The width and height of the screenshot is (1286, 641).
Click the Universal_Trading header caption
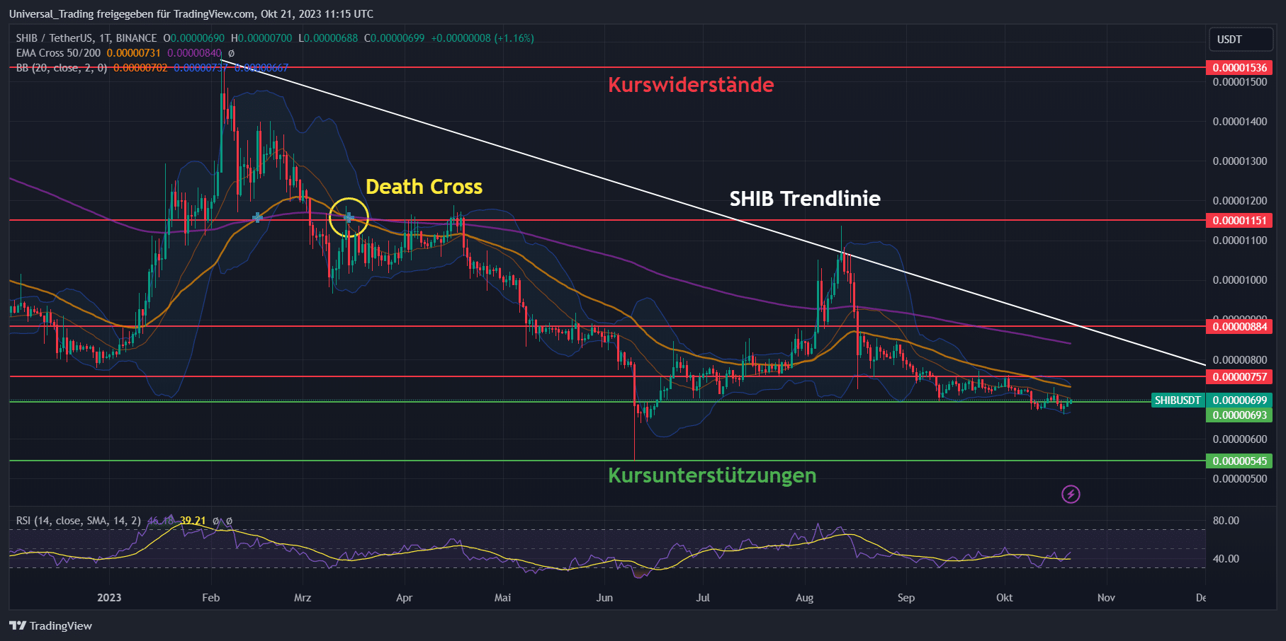(x=191, y=14)
